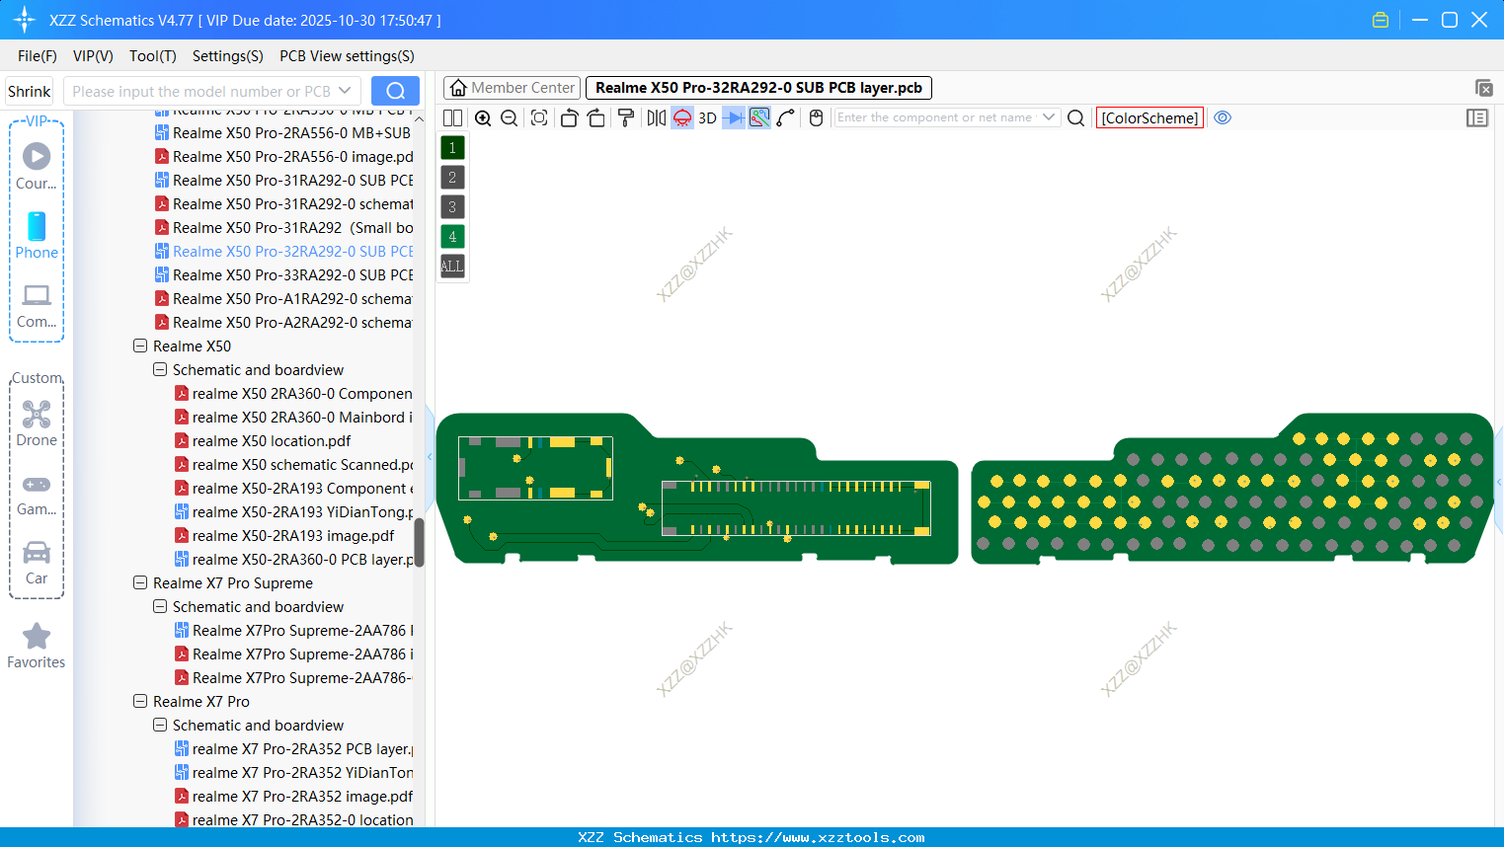Show ALL PCB layers
1504x847 pixels.
tap(451, 266)
